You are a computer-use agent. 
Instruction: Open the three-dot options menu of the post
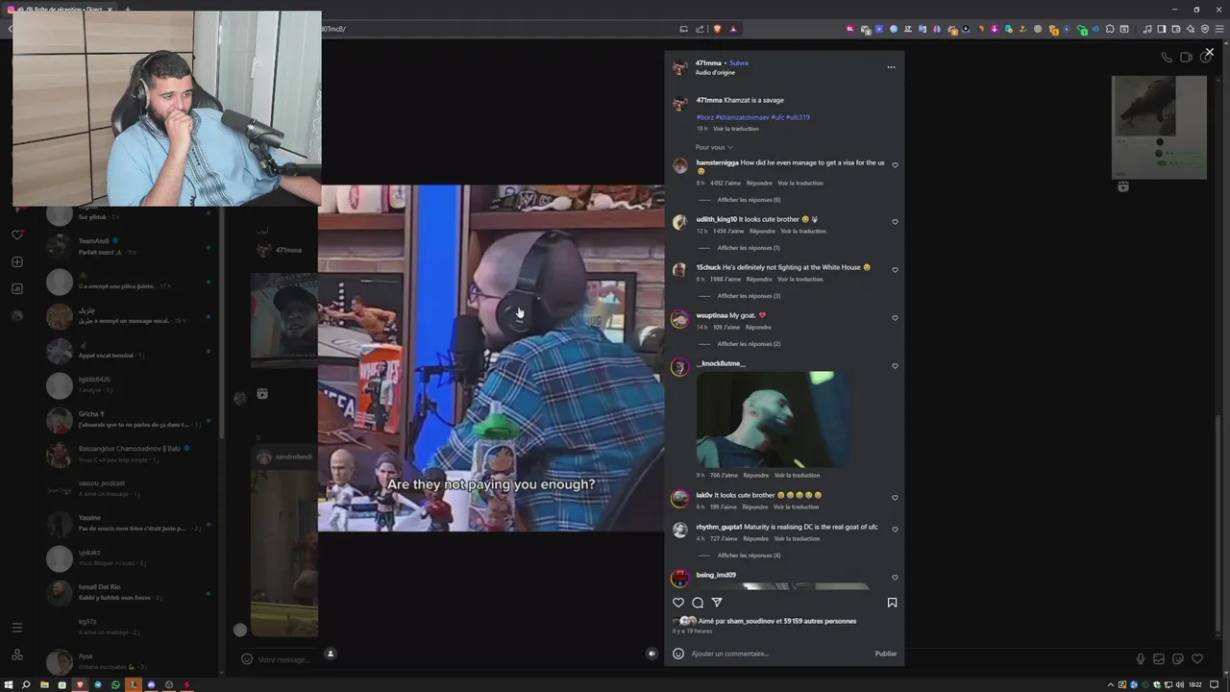click(x=891, y=67)
